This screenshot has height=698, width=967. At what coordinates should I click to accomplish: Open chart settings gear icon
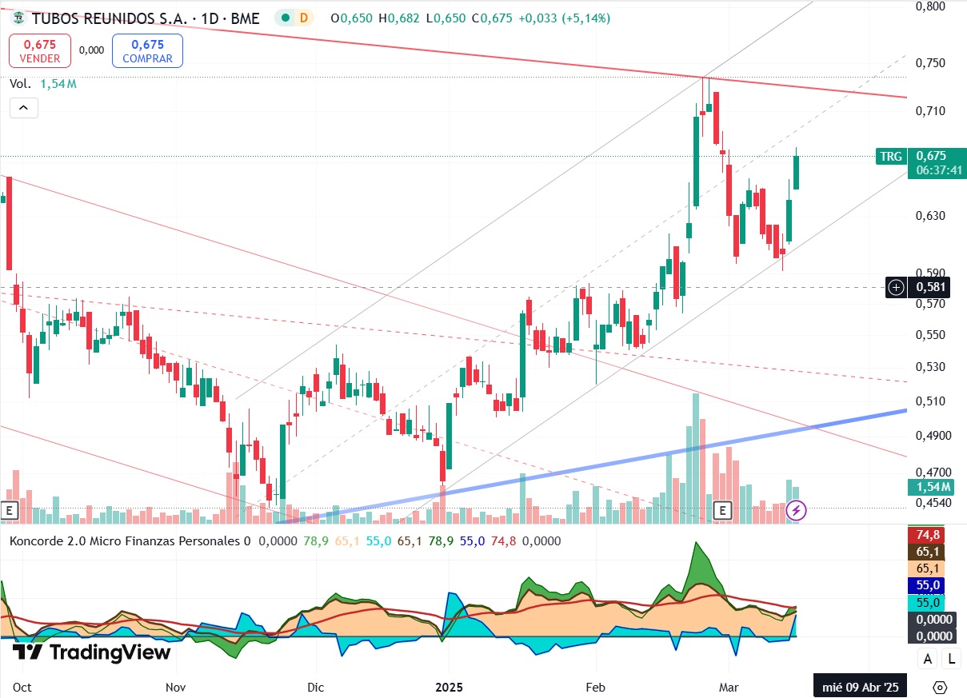point(940,687)
